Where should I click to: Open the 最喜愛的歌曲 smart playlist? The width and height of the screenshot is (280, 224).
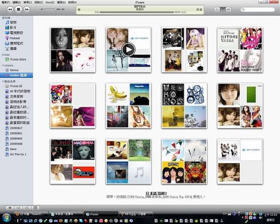[17, 123]
